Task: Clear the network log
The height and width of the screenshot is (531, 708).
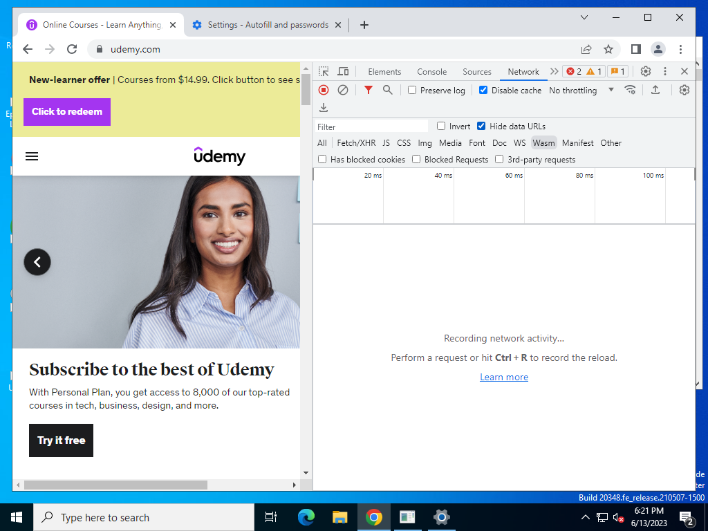Action: pos(343,90)
